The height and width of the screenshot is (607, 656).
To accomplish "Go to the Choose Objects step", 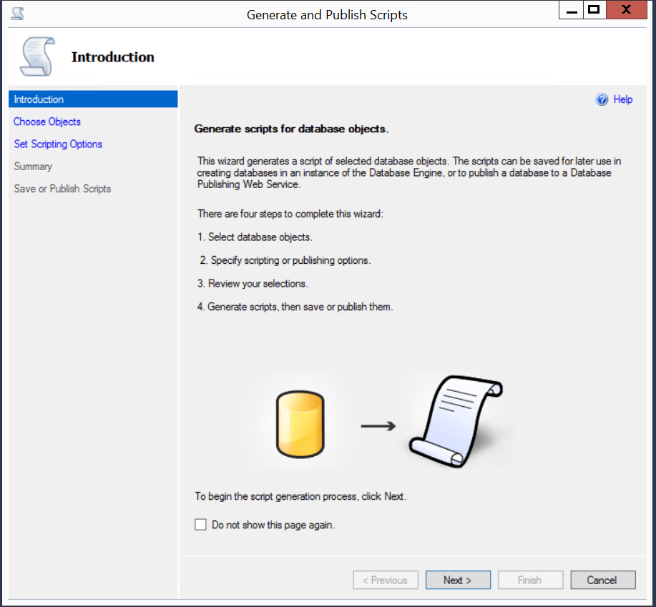I will [47, 122].
